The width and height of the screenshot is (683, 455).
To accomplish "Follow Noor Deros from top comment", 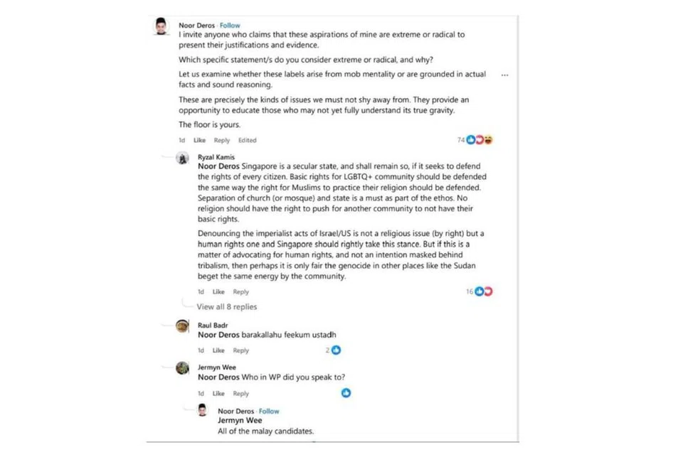I will [230, 26].
